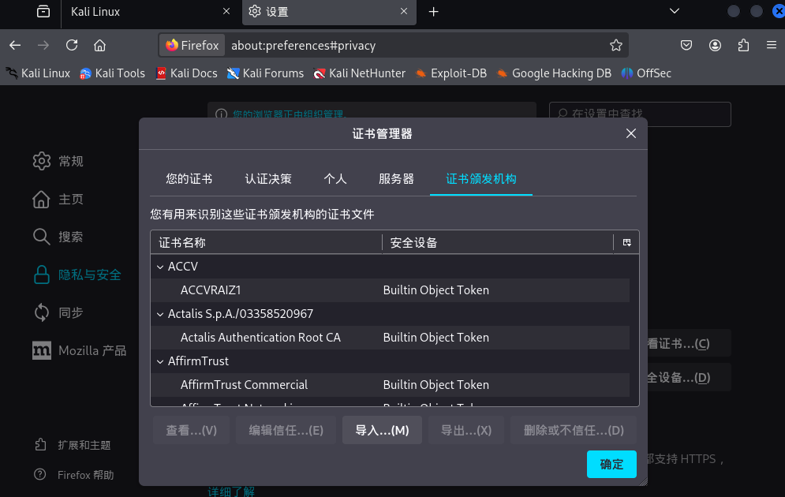Open Firefox 帮助 link
Screen dimensions: 785x497
point(74,474)
